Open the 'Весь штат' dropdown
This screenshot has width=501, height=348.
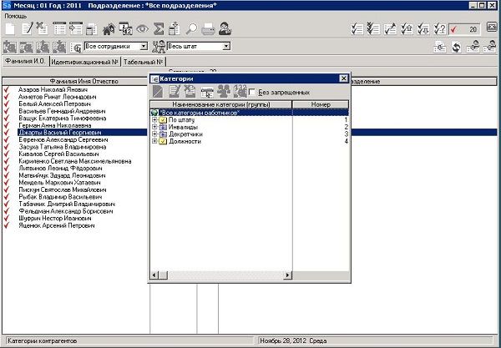(230, 47)
